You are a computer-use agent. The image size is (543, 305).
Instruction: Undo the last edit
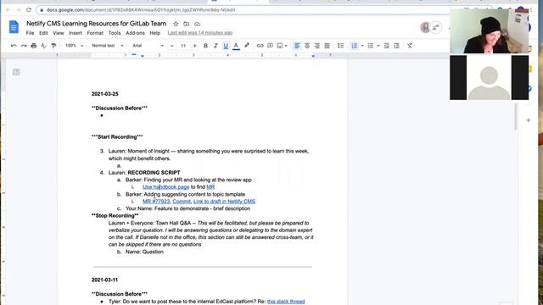point(14,46)
